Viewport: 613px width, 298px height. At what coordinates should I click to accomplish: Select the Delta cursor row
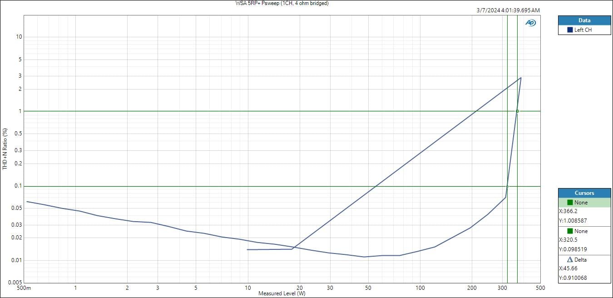pos(584,260)
